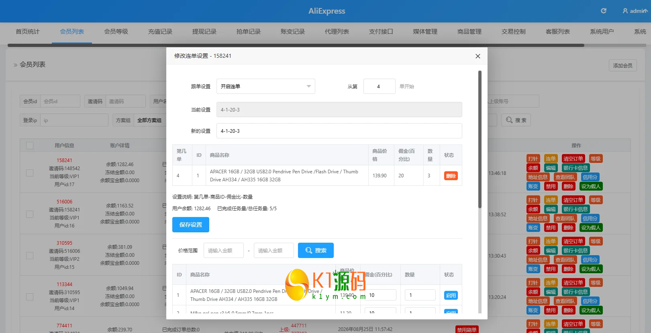Click the 会员id filter input
This screenshot has width=651, height=333.
coord(60,102)
